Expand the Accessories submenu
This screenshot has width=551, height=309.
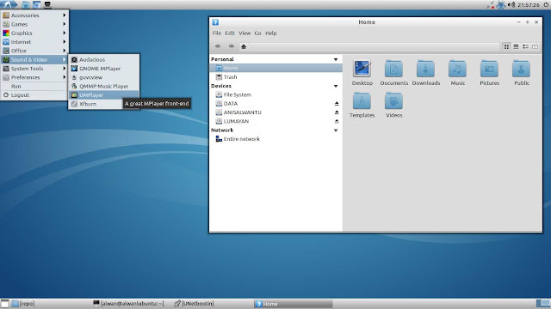point(34,15)
